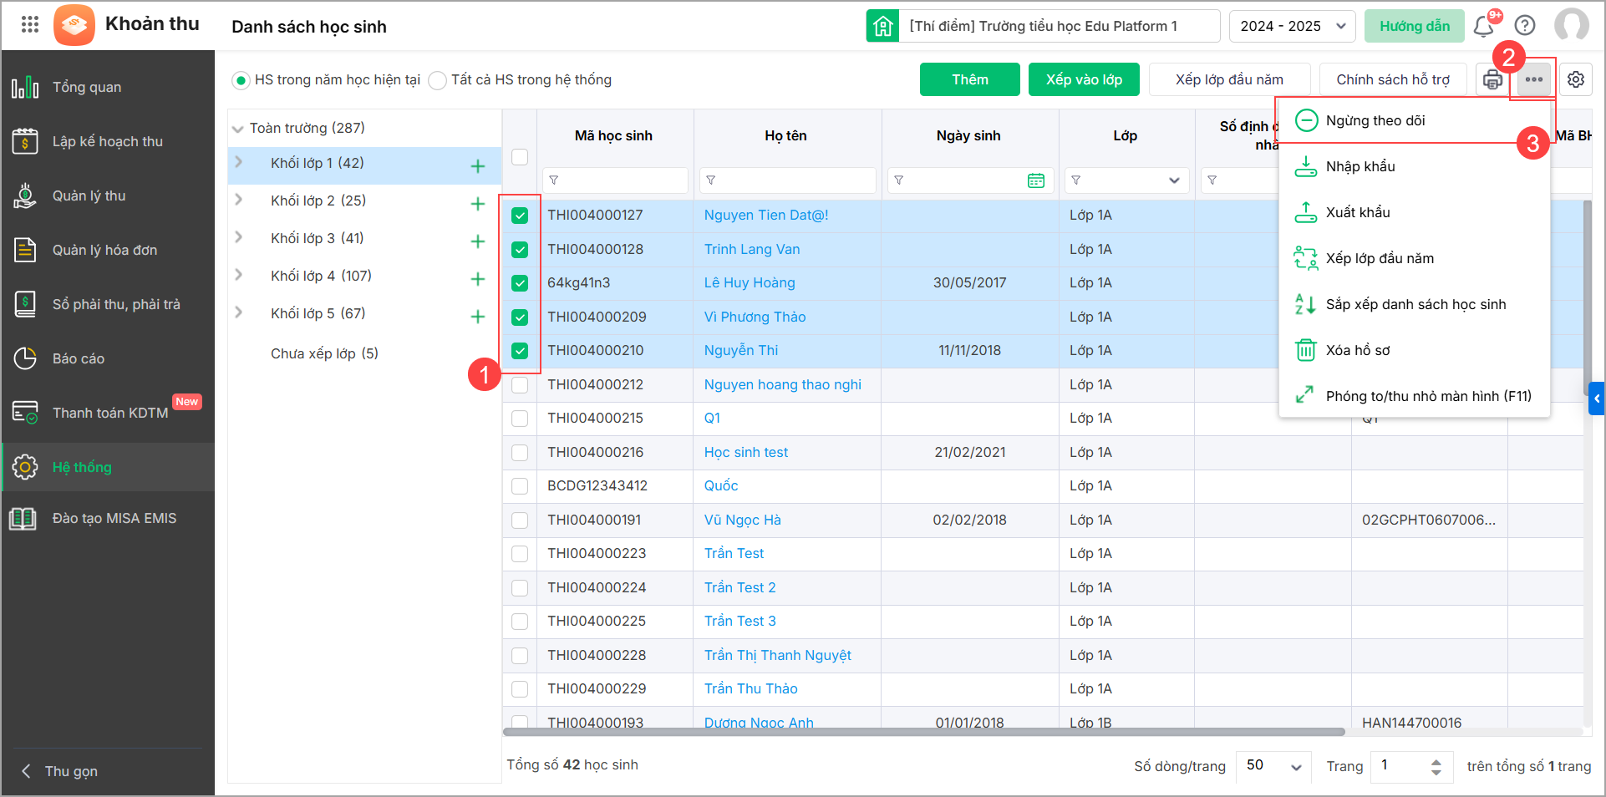Open the user avatar profile

[1571, 26]
